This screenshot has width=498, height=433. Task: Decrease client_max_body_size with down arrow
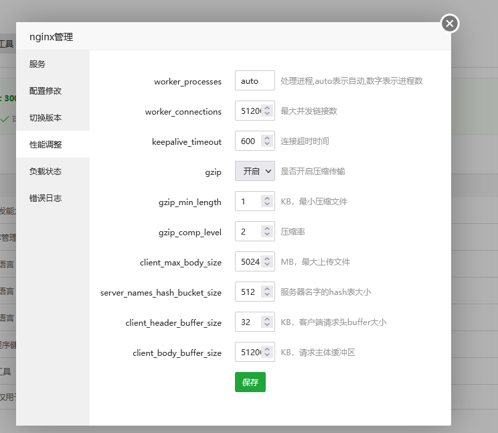(267, 264)
